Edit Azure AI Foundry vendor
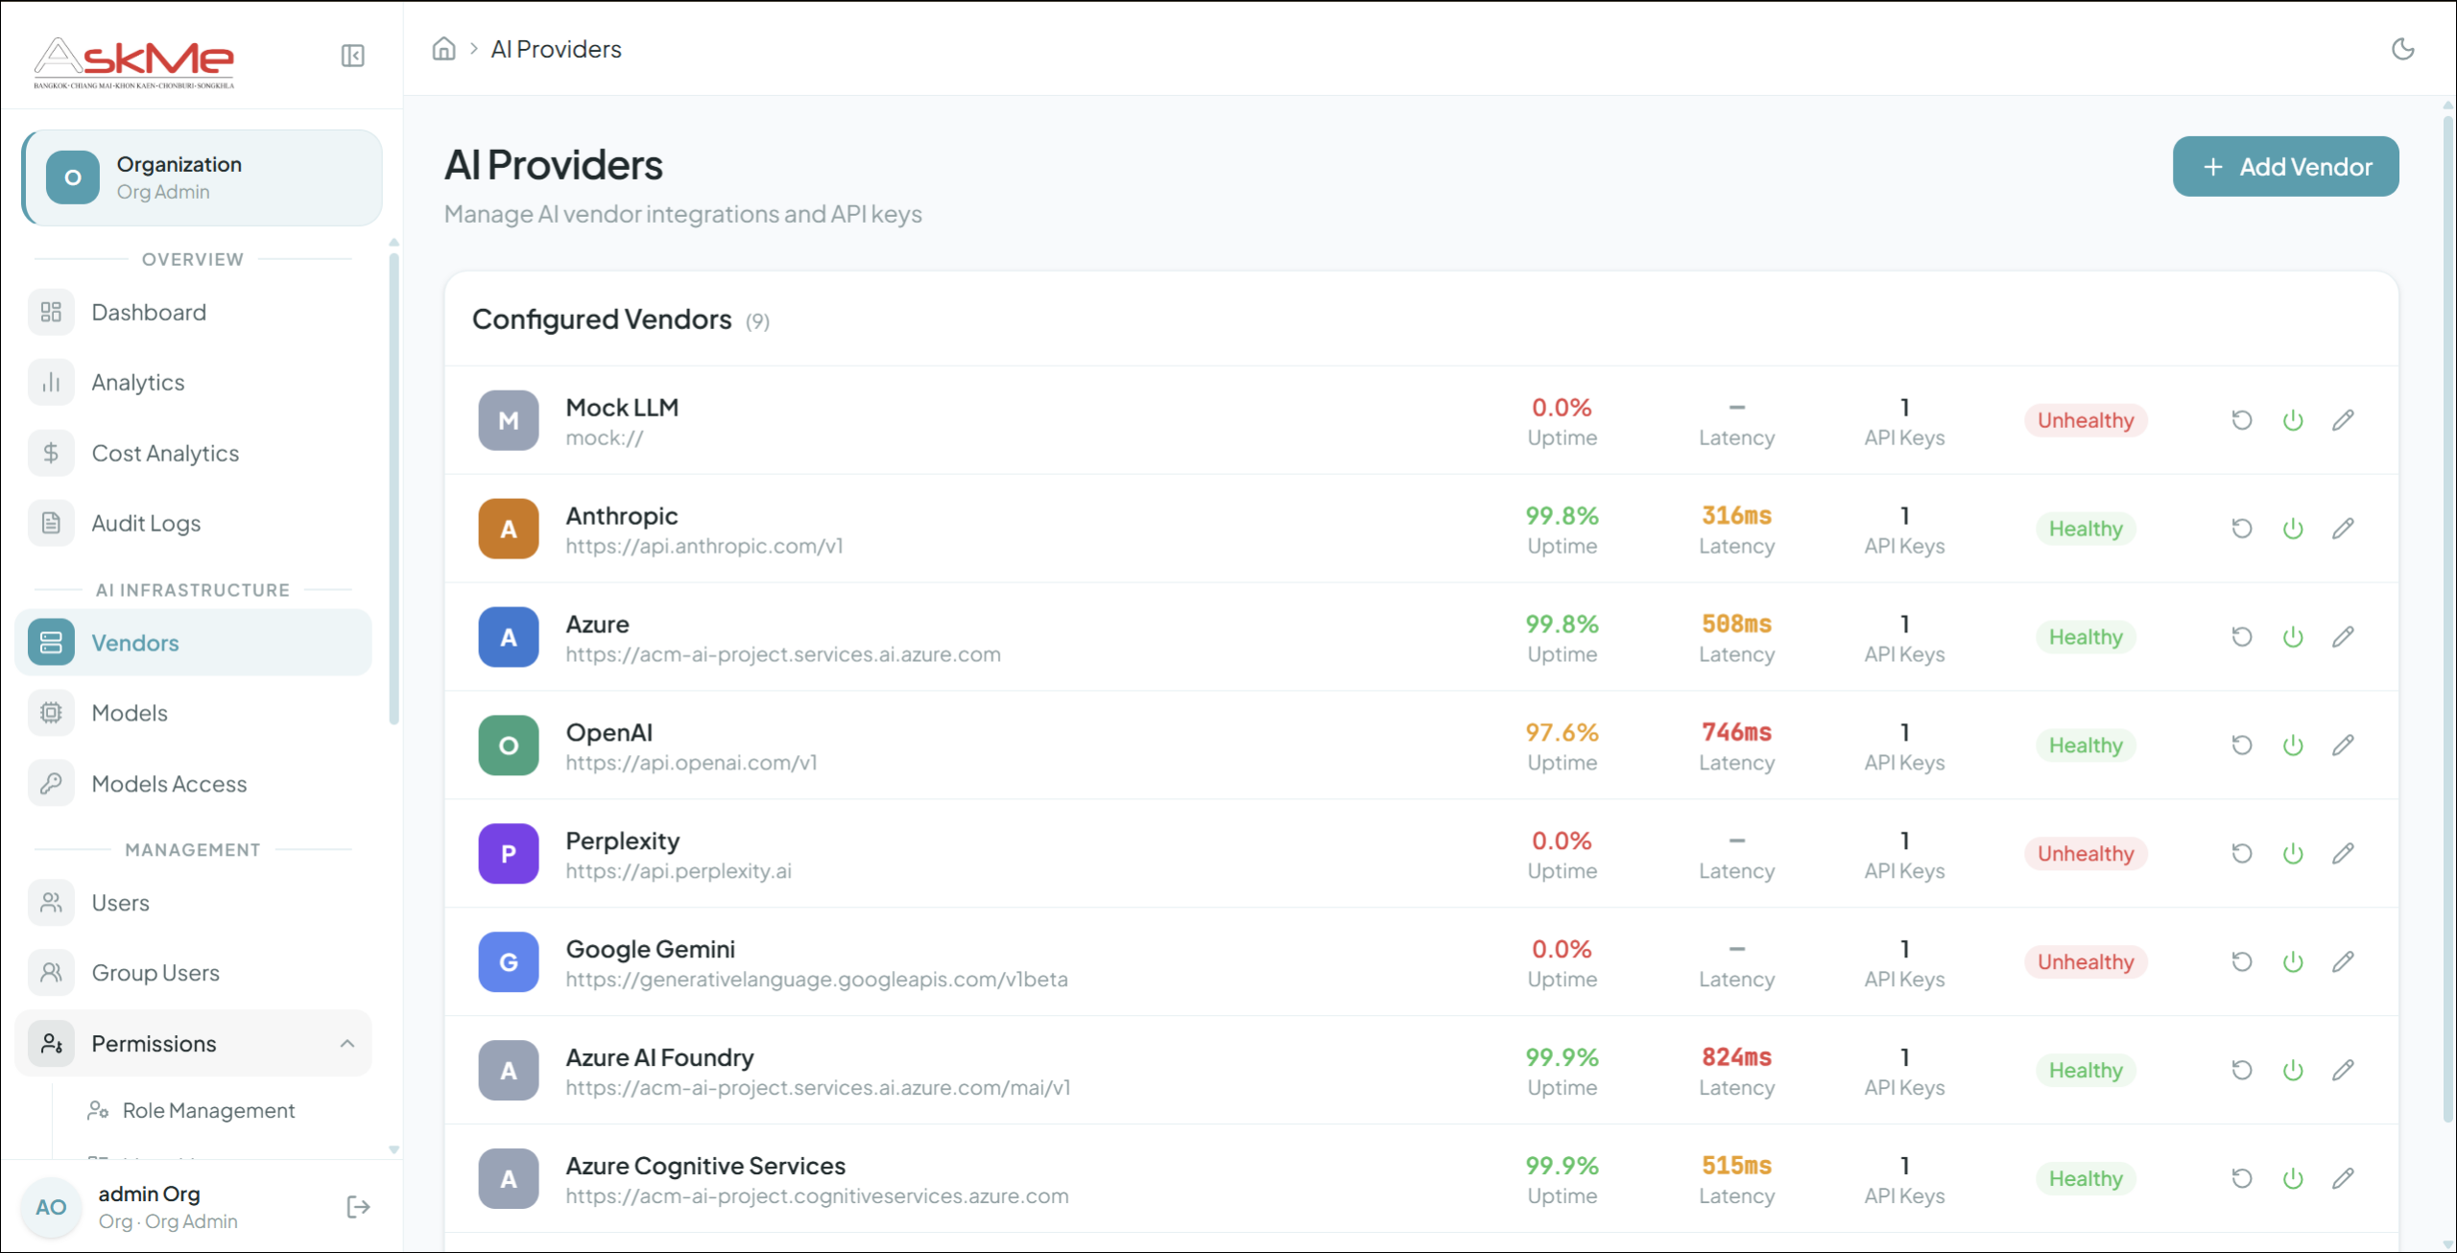Viewport: 2457px width, 1253px height. click(x=2343, y=1071)
